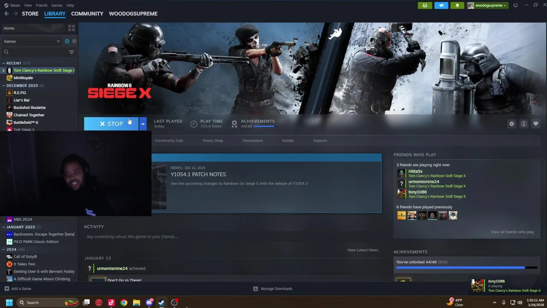Image resolution: width=547 pixels, height=308 pixels.
Task: Click the play time clock icon
Action: pos(194,124)
